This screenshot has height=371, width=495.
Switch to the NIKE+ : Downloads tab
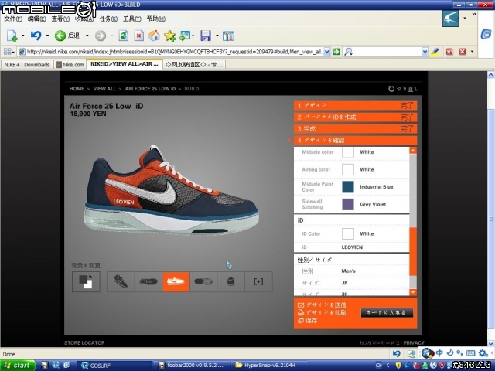[x=27, y=65]
